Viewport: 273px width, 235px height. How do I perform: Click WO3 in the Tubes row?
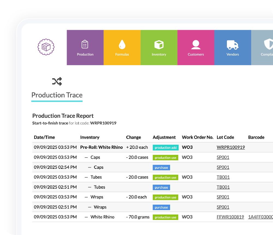click(187, 177)
